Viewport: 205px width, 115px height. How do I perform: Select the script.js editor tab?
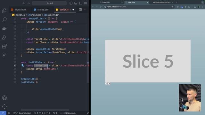pos(64,10)
